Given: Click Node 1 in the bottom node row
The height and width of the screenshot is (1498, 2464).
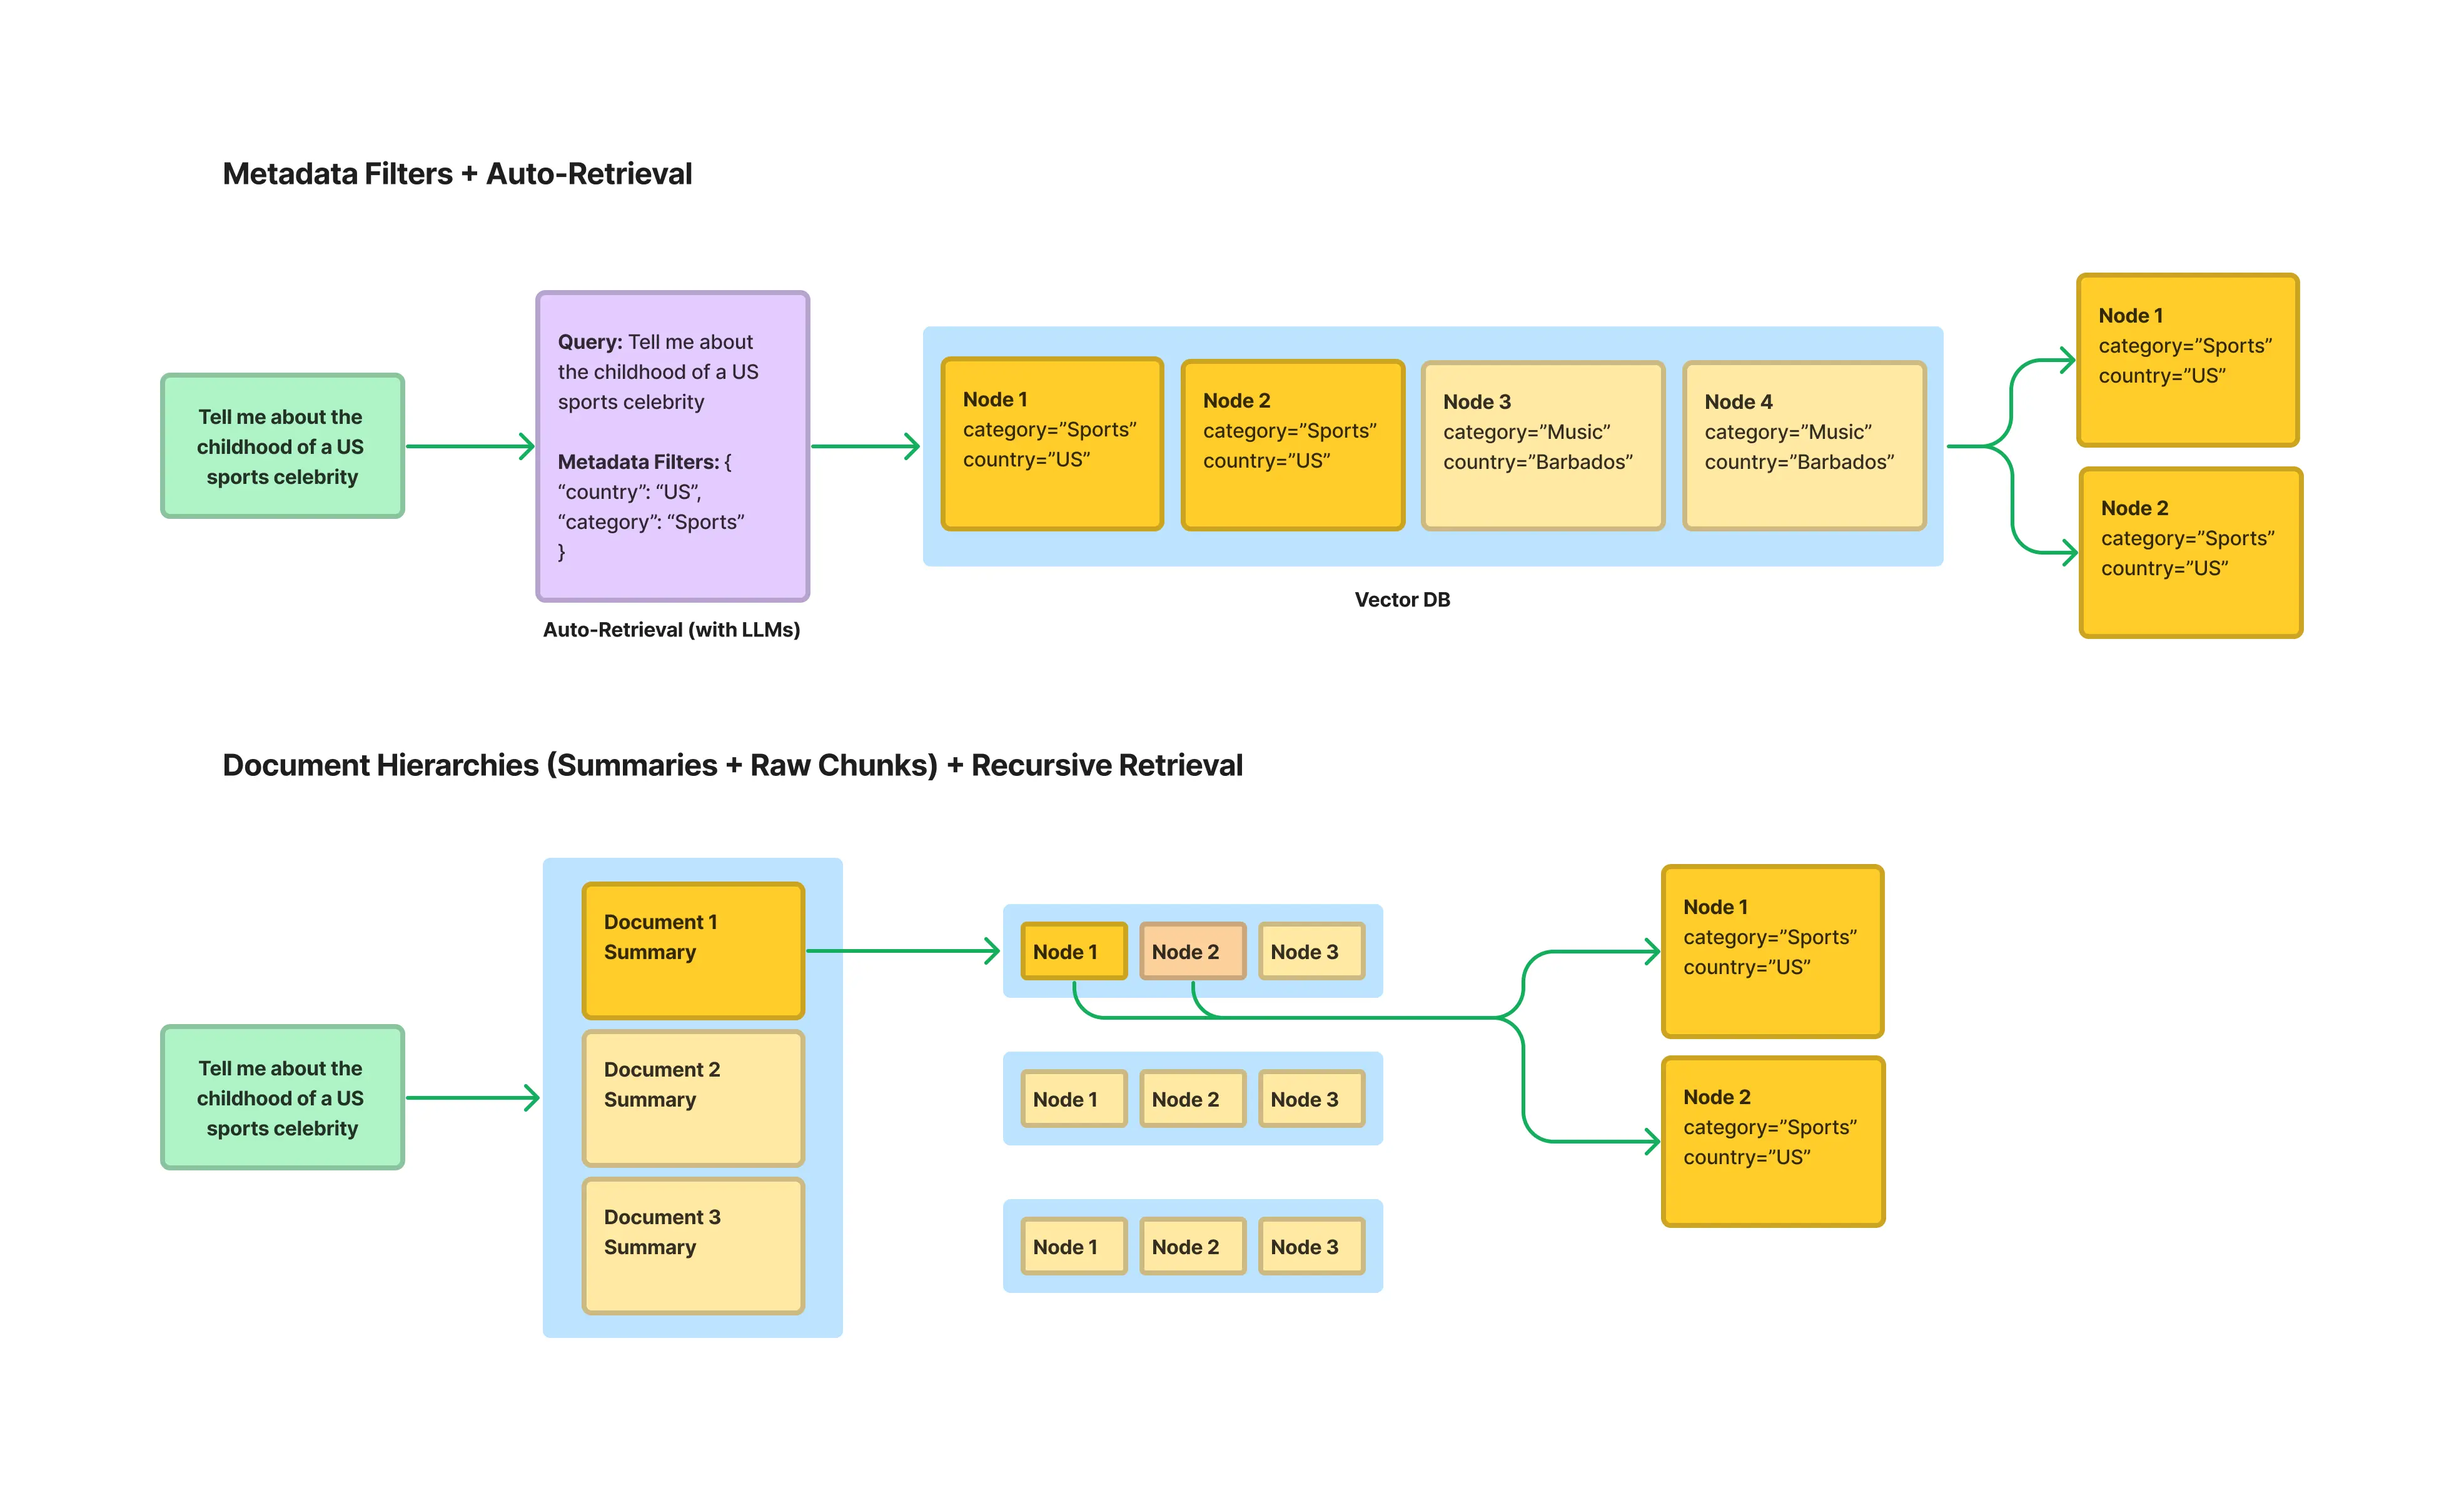Looking at the screenshot, I should (1073, 1247).
